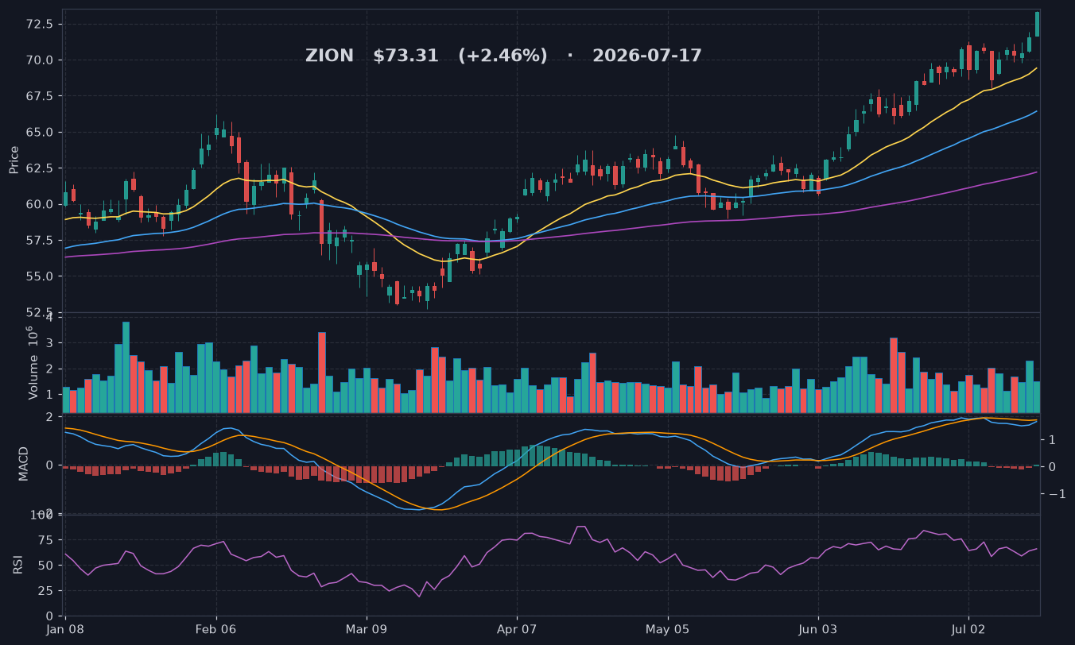Click the 55.0 price axis tick
Screen dimensions: 1075x645
tap(40, 276)
